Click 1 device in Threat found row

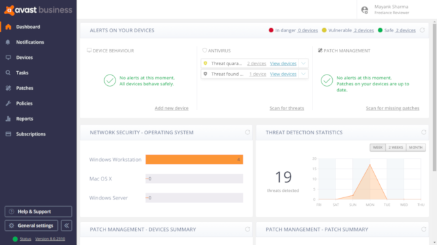point(257,74)
